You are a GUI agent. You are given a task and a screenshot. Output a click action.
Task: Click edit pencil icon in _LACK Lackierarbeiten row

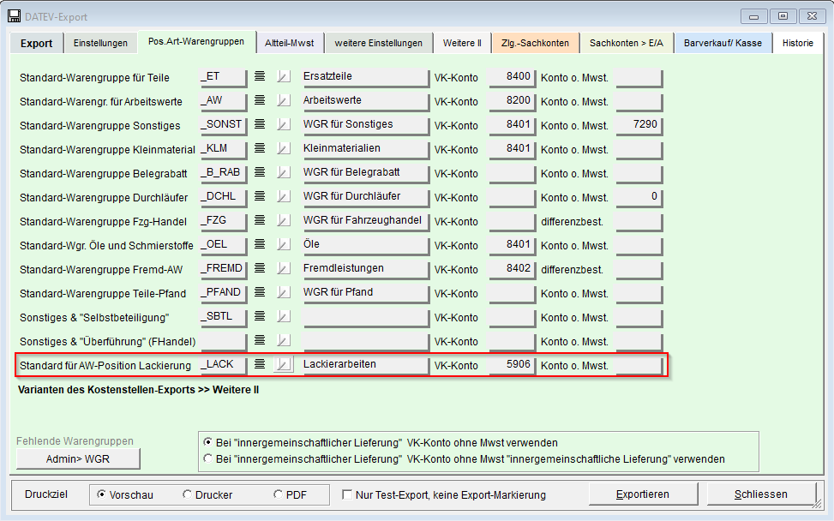click(x=284, y=365)
